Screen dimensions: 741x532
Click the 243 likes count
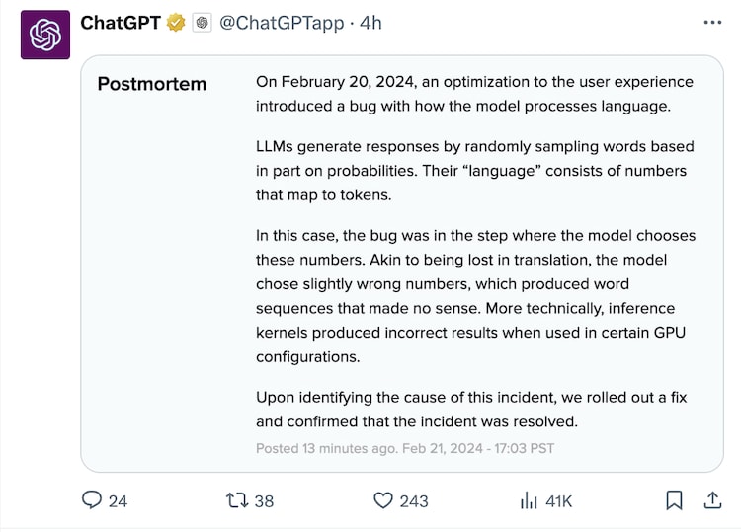coord(414,501)
